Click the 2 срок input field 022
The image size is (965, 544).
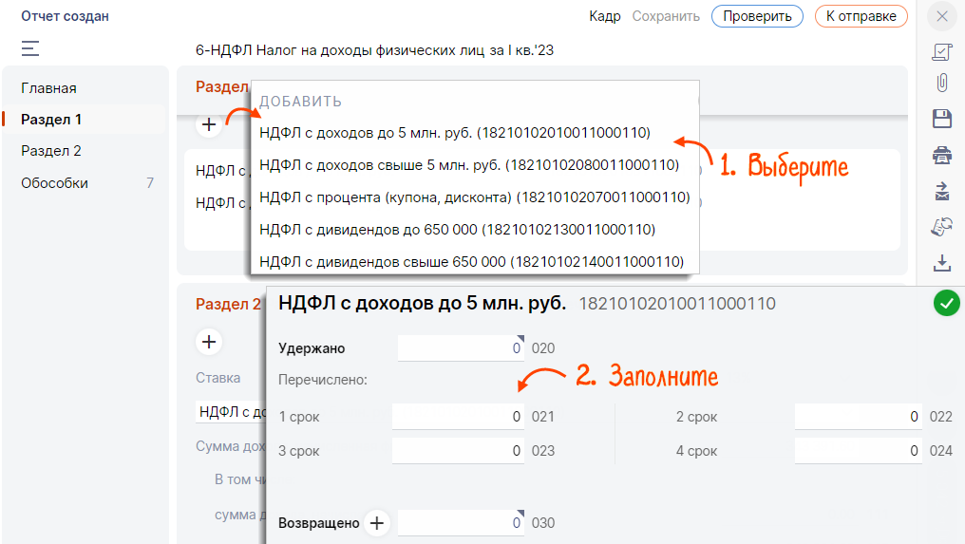click(858, 417)
